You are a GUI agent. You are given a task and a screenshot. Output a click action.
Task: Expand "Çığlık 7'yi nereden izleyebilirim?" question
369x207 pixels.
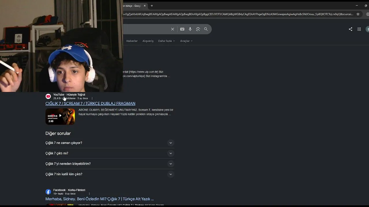click(x=110, y=164)
